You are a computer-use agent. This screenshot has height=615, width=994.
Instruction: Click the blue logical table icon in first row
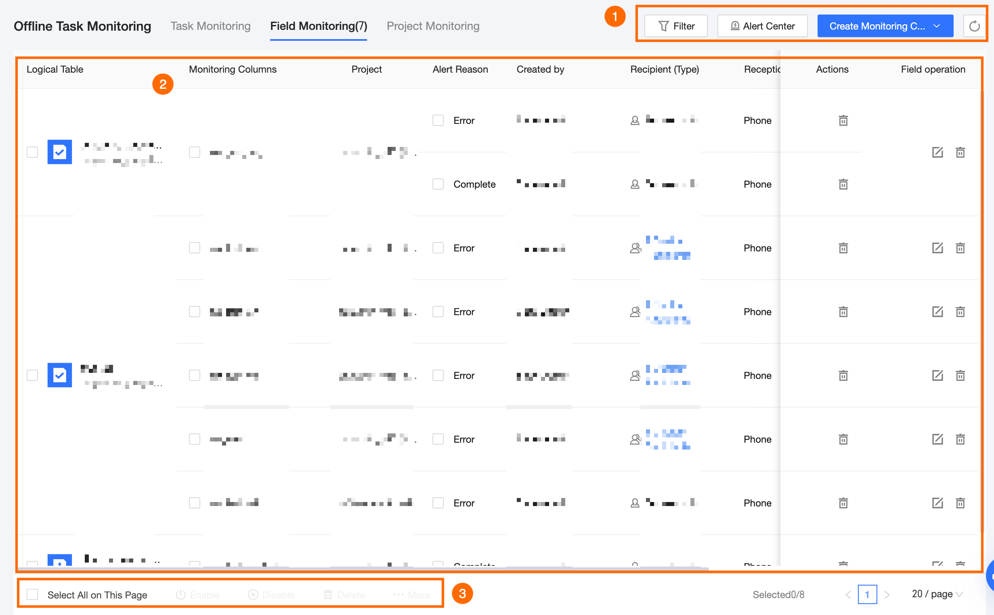[x=59, y=152]
